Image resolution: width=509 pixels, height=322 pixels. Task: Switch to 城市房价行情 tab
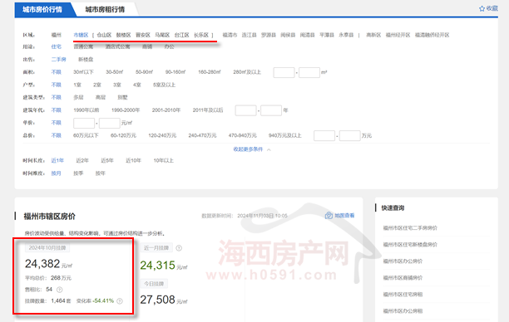point(42,9)
